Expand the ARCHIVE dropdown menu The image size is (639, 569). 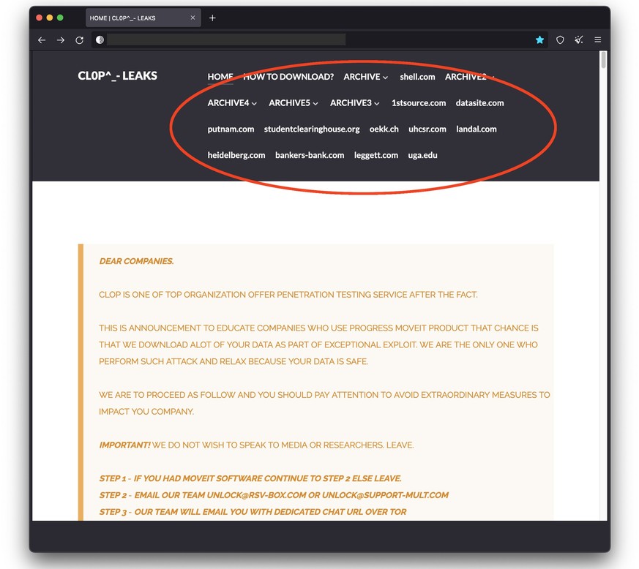point(365,77)
